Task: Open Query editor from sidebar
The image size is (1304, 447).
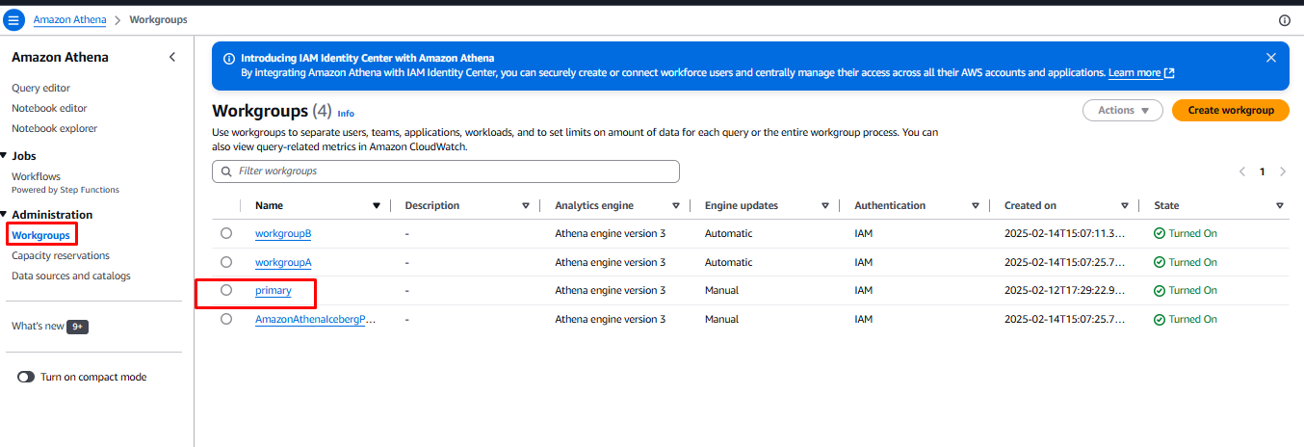Action: click(x=40, y=88)
